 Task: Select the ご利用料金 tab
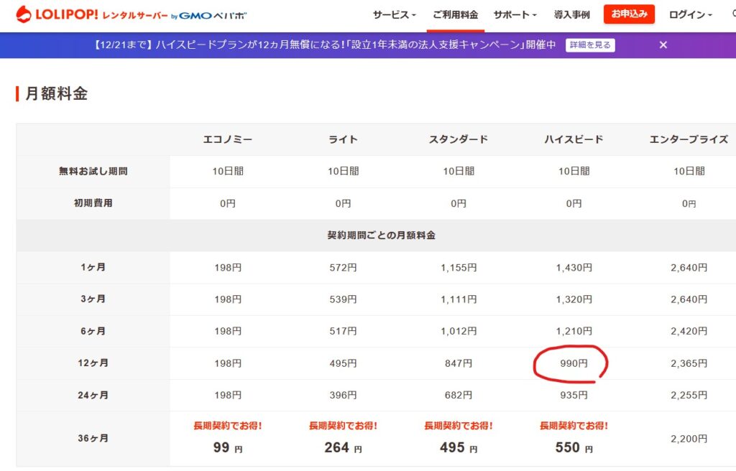pos(455,14)
